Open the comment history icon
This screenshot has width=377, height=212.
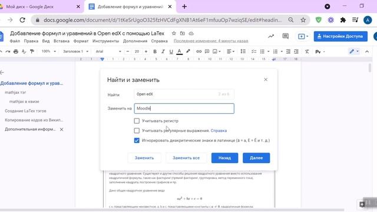pos(285,37)
